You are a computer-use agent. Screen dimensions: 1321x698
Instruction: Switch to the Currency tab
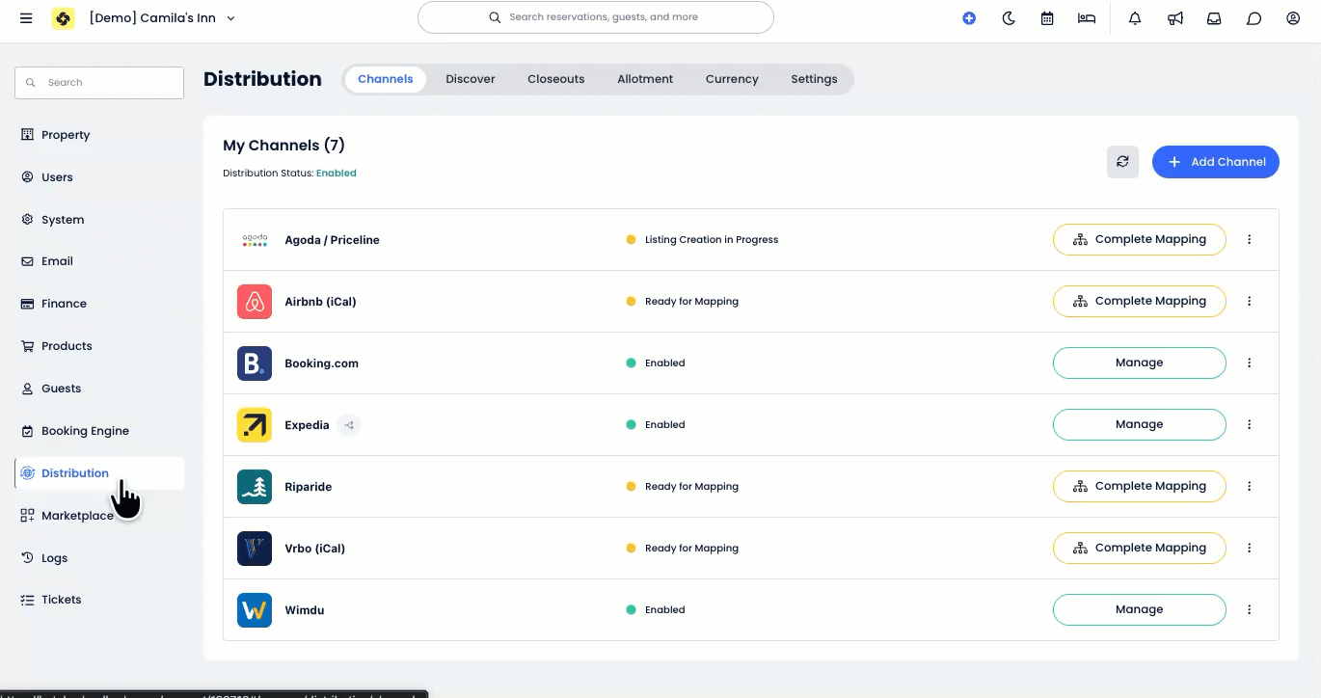[x=732, y=79]
